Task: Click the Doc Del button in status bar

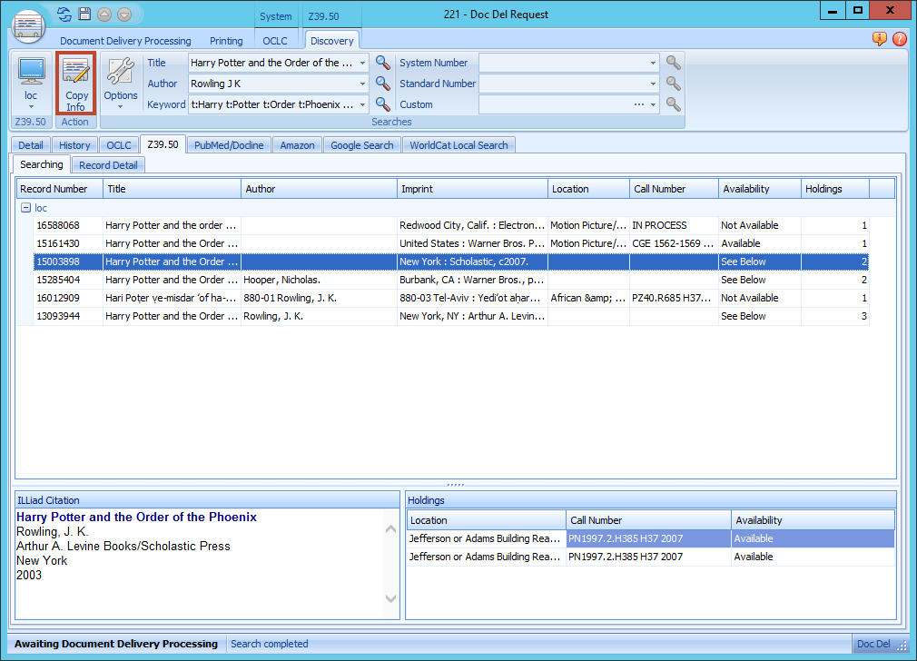Action: pos(875,644)
